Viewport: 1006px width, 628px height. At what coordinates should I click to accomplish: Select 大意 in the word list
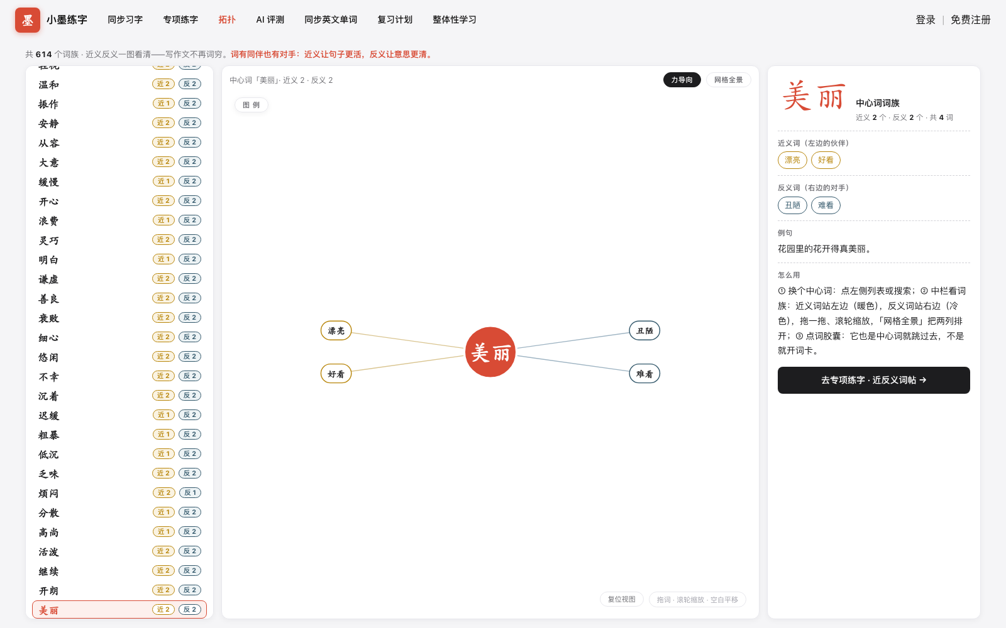[119, 162]
